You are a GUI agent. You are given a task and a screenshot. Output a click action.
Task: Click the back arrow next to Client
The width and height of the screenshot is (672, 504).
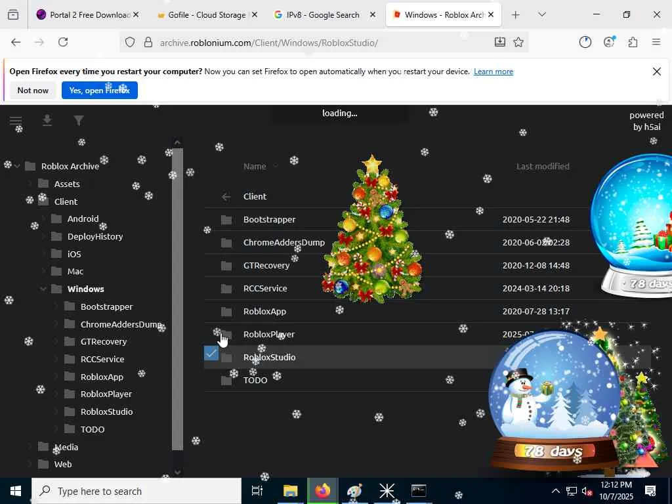pos(226,197)
